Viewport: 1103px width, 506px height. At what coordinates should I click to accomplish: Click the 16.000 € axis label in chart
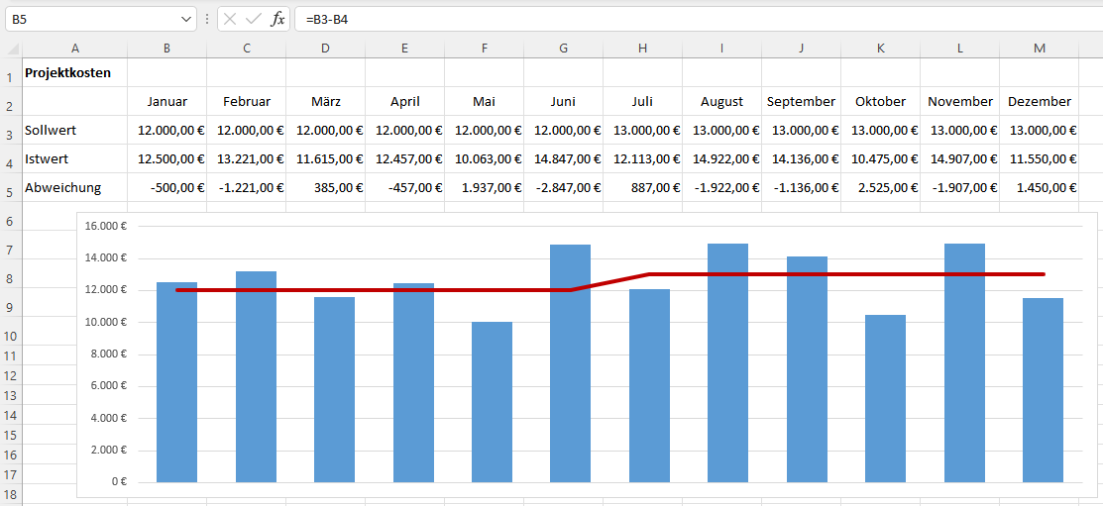[107, 226]
